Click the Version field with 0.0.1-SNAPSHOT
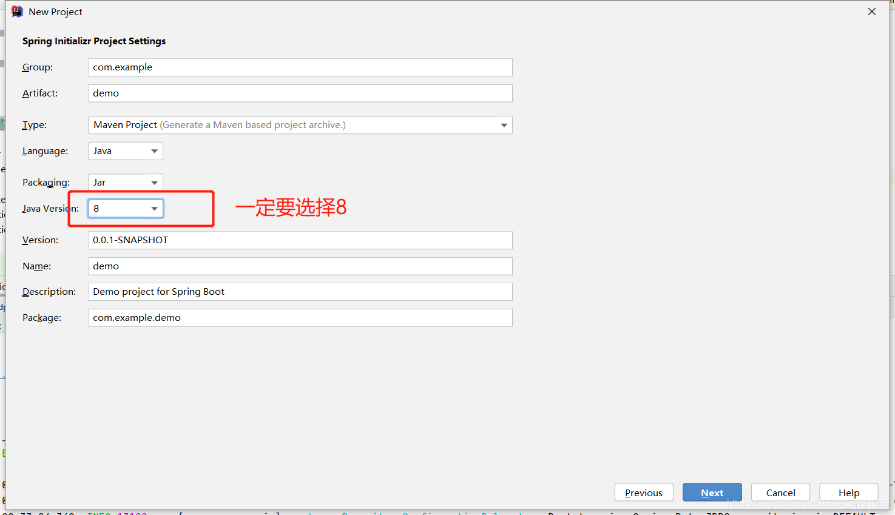The image size is (895, 515). (x=300, y=240)
